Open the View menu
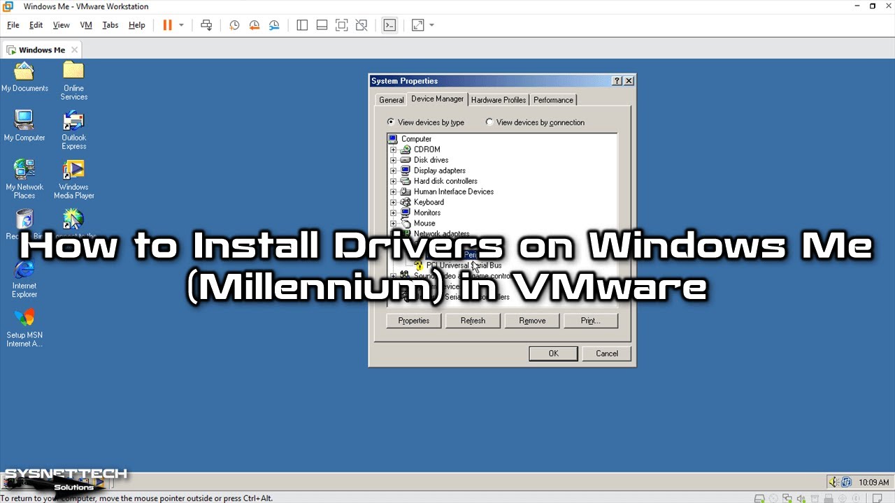Viewport: 895px width, 503px height. tap(62, 25)
